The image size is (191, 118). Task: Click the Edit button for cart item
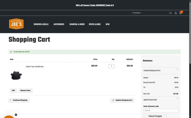(13, 91)
